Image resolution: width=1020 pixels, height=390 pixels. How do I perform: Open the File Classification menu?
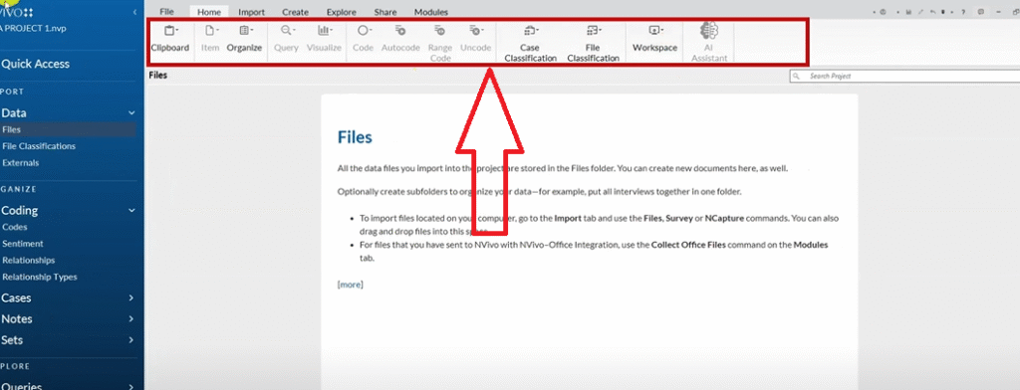[x=593, y=43]
